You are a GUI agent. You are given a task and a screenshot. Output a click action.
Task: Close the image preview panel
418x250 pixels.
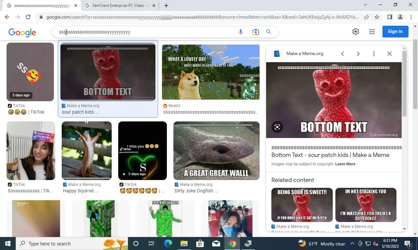pyautogui.click(x=390, y=54)
